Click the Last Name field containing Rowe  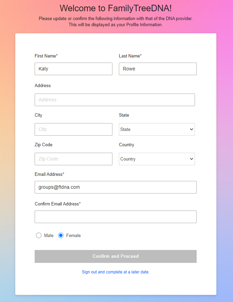(158, 69)
